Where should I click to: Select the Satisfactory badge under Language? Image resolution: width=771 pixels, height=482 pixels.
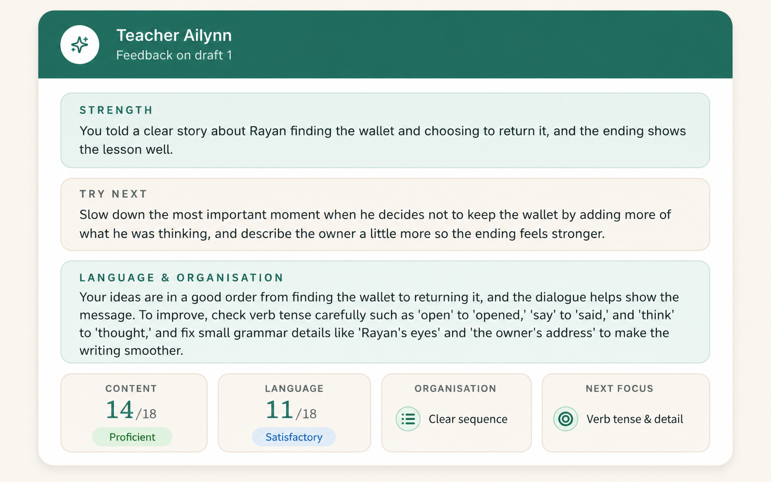294,437
